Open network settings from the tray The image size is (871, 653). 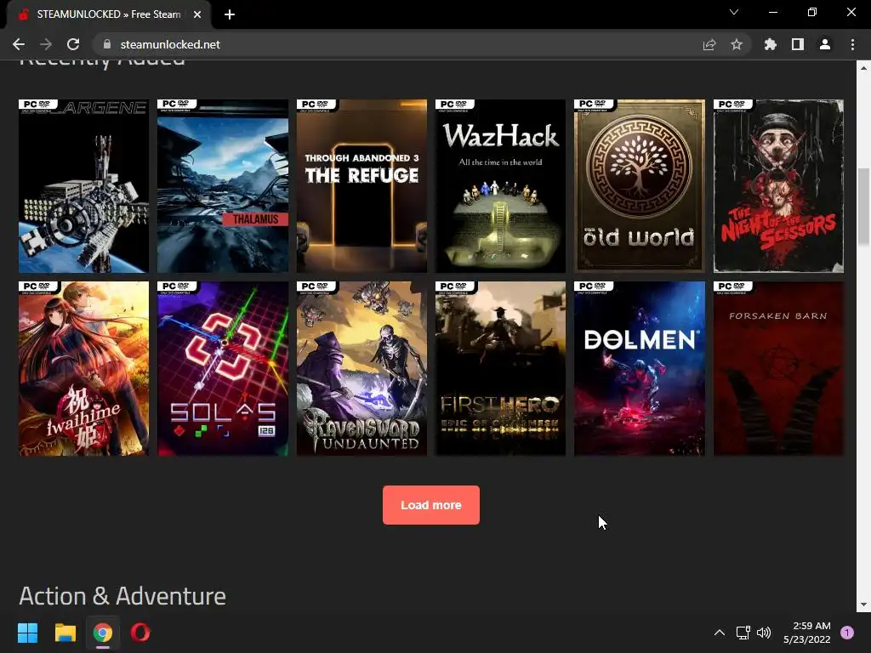[743, 633]
